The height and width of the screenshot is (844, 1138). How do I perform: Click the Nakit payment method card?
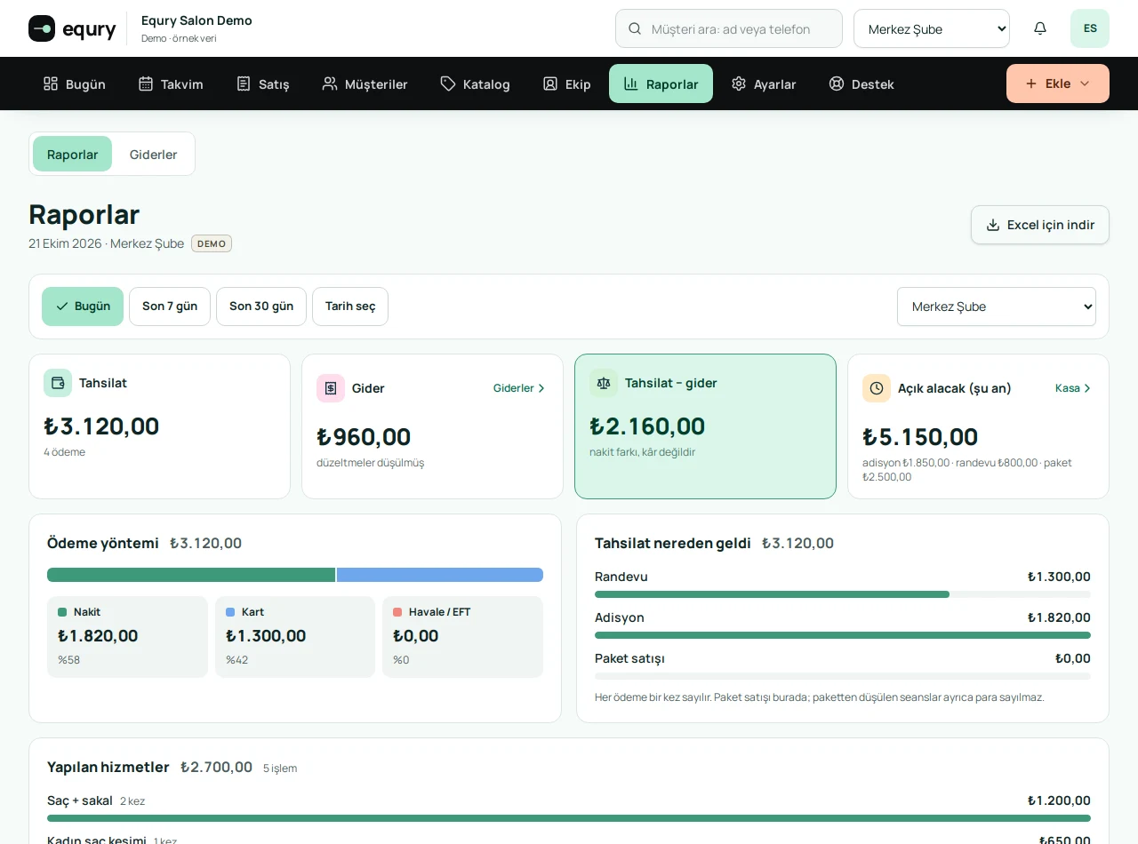pyautogui.click(x=127, y=637)
